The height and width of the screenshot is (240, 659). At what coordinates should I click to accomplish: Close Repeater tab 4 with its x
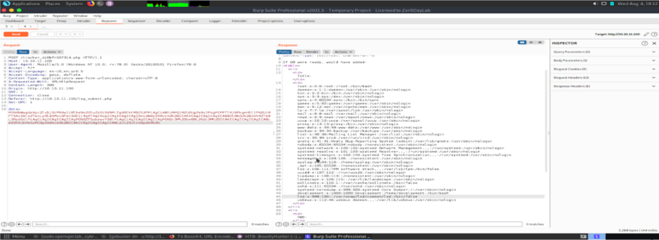coord(30,26)
